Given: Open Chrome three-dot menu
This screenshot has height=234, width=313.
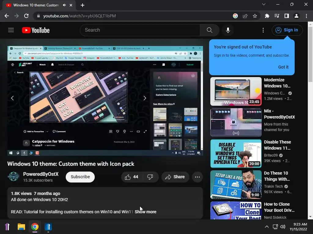Looking at the screenshot, I should click(306, 16).
